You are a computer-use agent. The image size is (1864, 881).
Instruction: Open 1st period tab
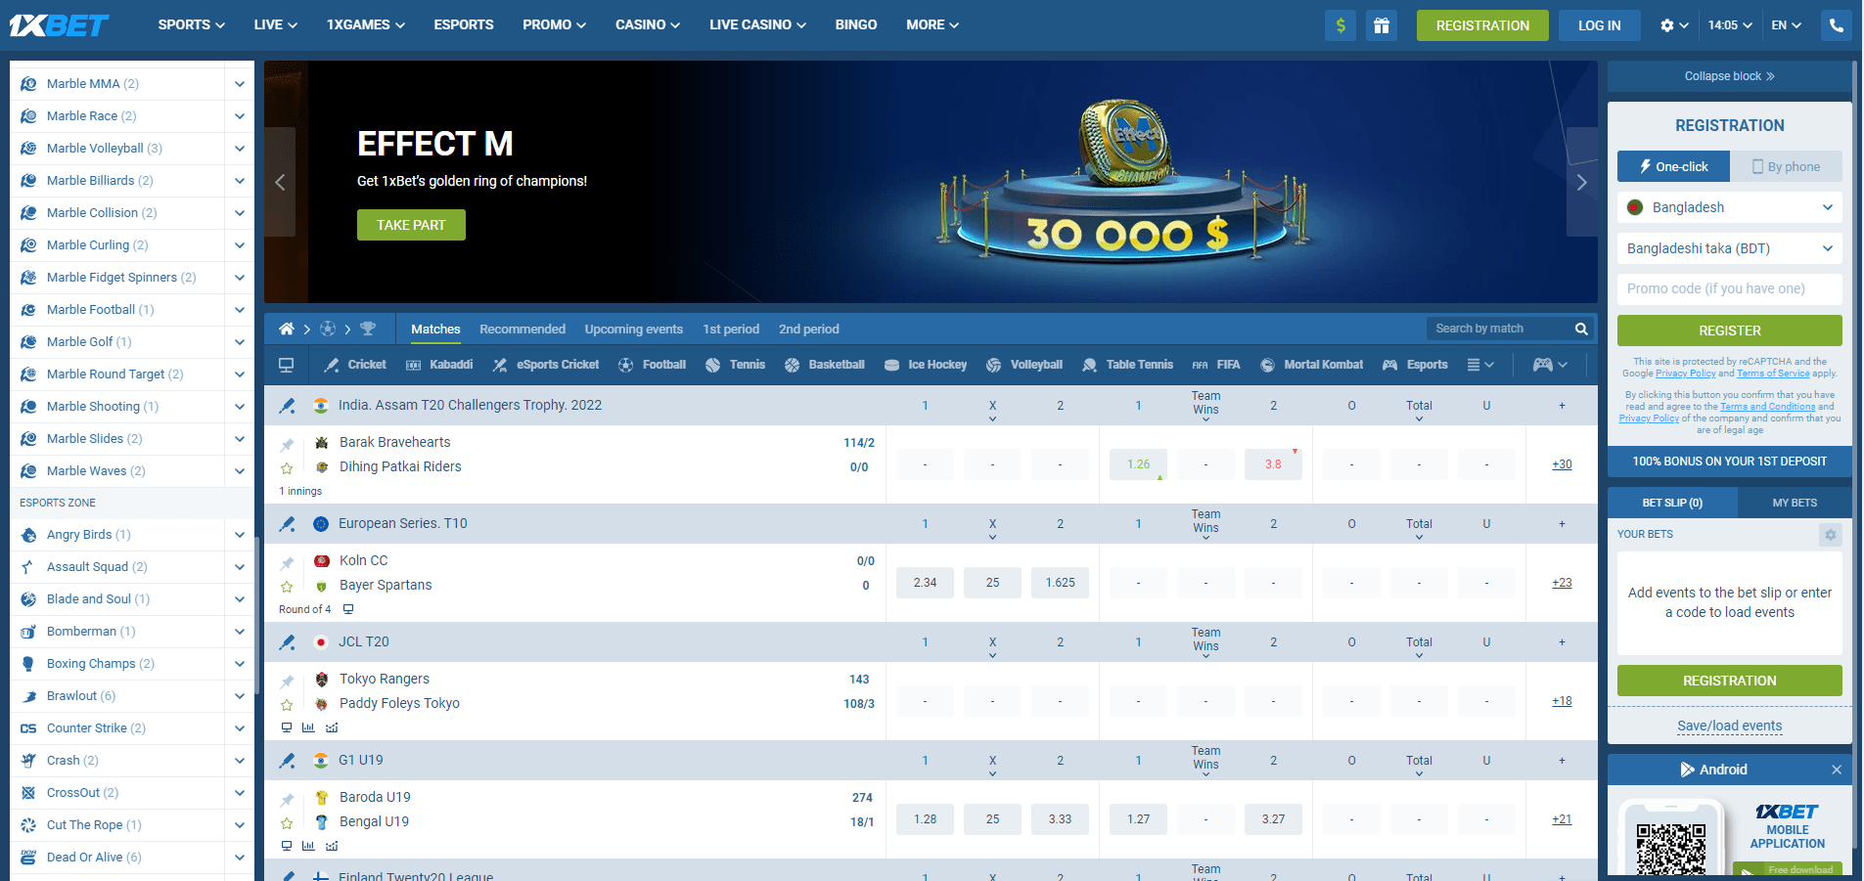click(x=731, y=329)
